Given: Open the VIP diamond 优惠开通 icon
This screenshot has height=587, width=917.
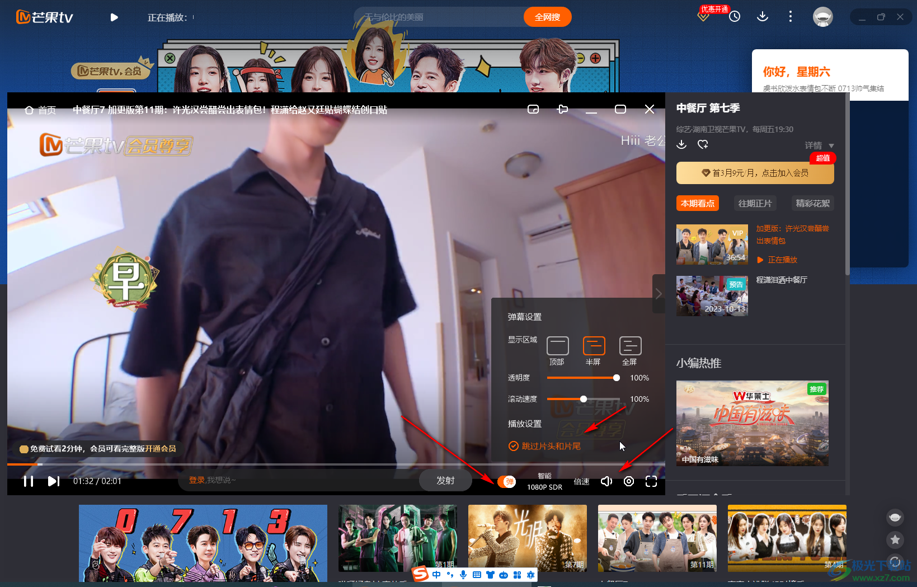Looking at the screenshot, I should click(x=704, y=16).
